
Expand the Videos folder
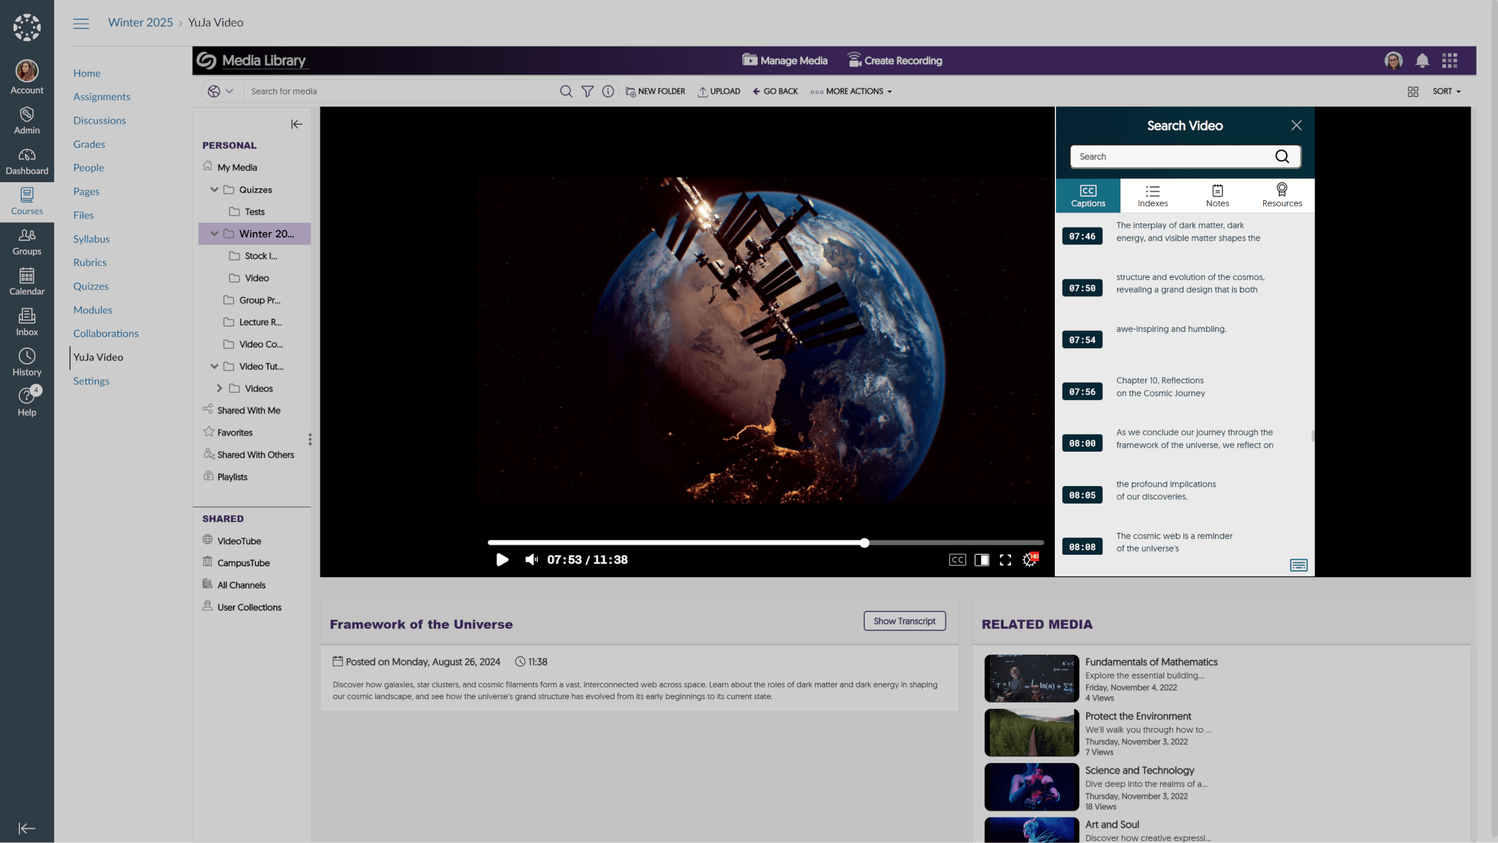point(220,388)
